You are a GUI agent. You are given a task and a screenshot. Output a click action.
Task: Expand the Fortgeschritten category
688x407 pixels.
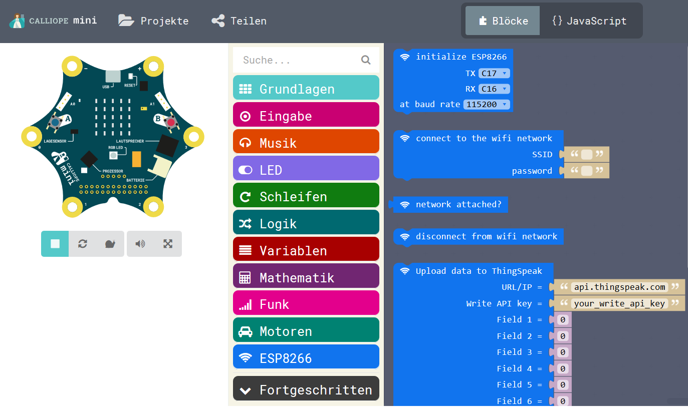click(x=306, y=388)
